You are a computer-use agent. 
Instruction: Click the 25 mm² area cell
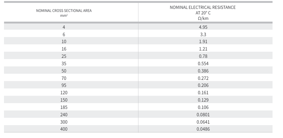coord(64,56)
